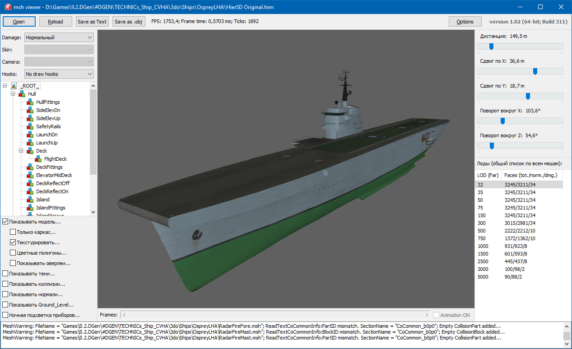Click the mesh icon beside HullFittings
Image resolution: width=572 pixels, height=349 pixels.
click(x=30, y=102)
